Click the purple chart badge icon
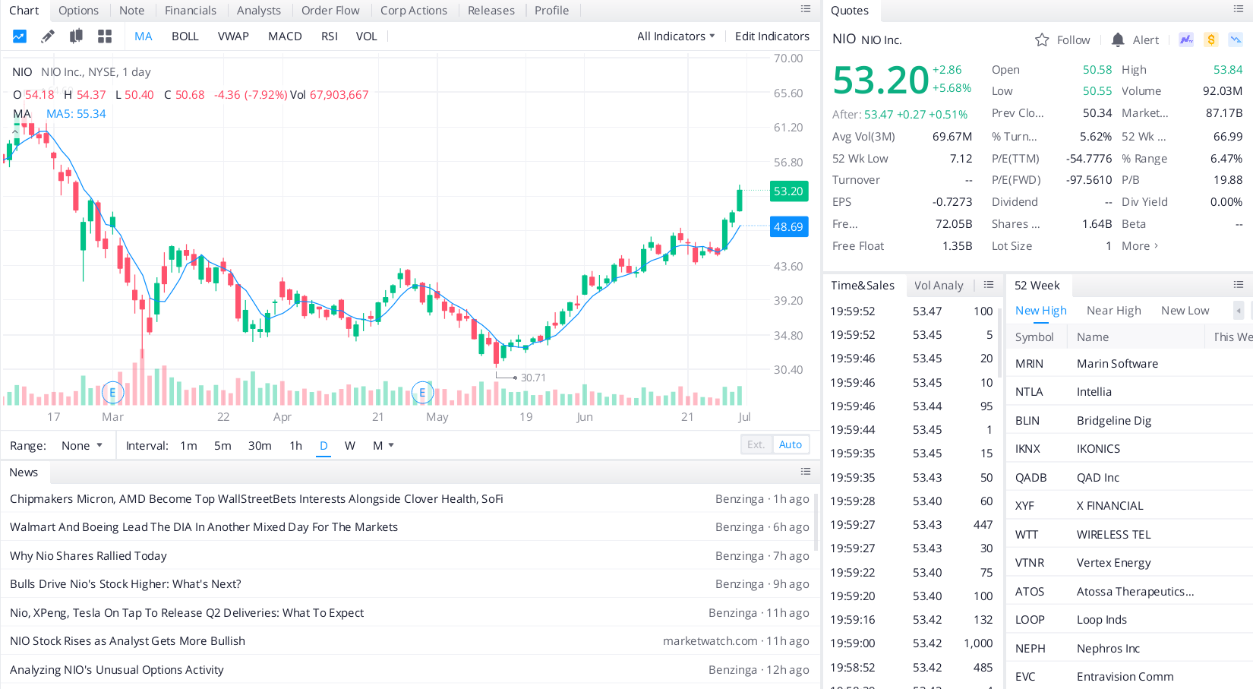This screenshot has width=1253, height=689. click(x=1186, y=40)
